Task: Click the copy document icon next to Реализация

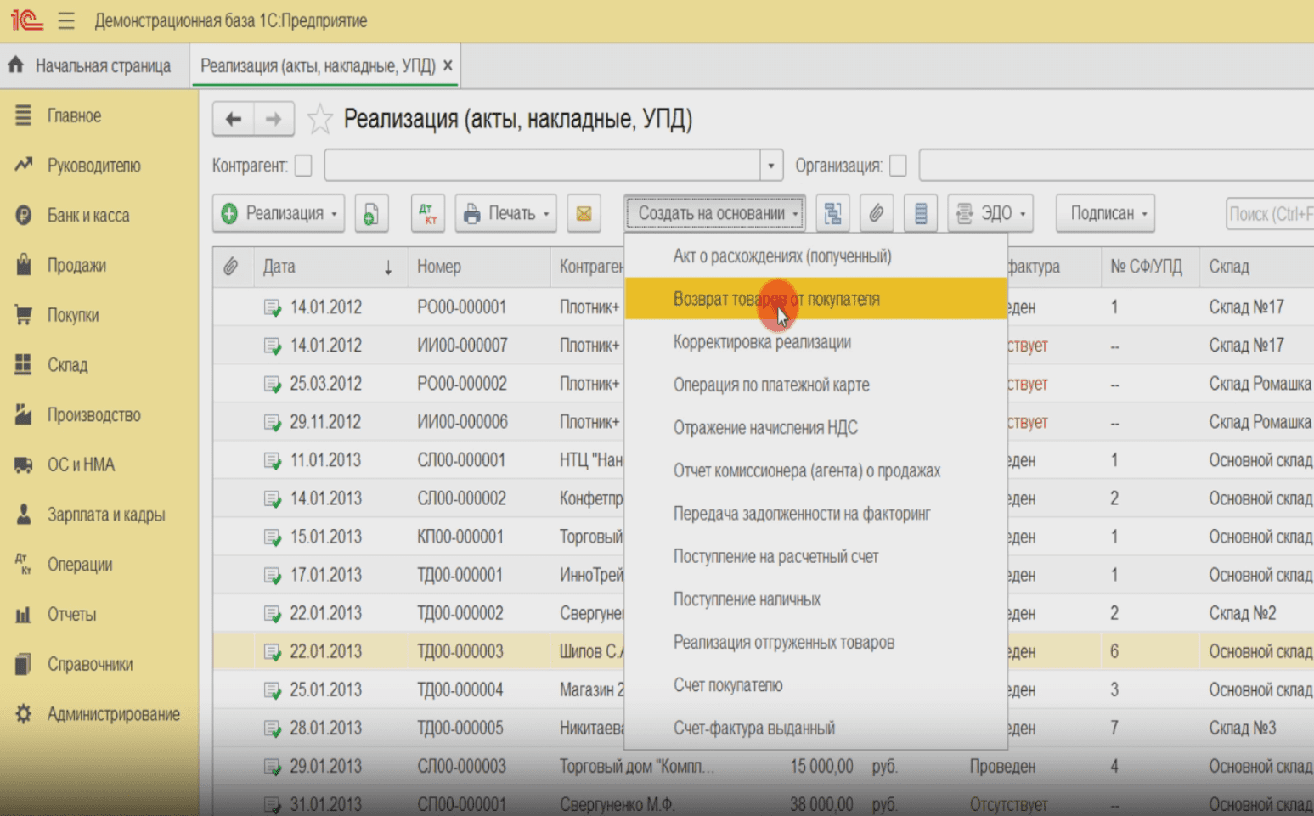Action: [x=371, y=214]
